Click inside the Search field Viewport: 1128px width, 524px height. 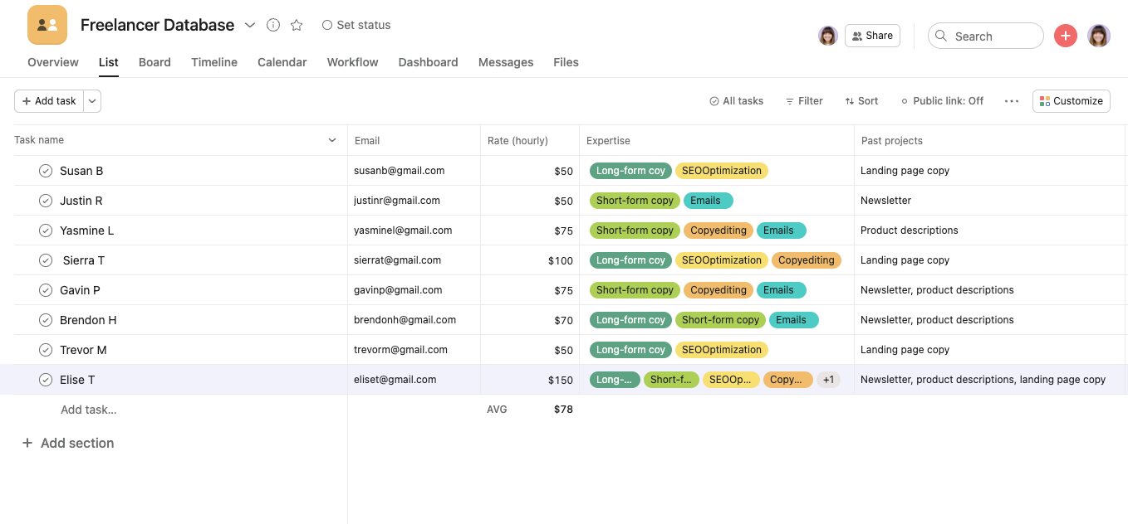[x=984, y=36]
